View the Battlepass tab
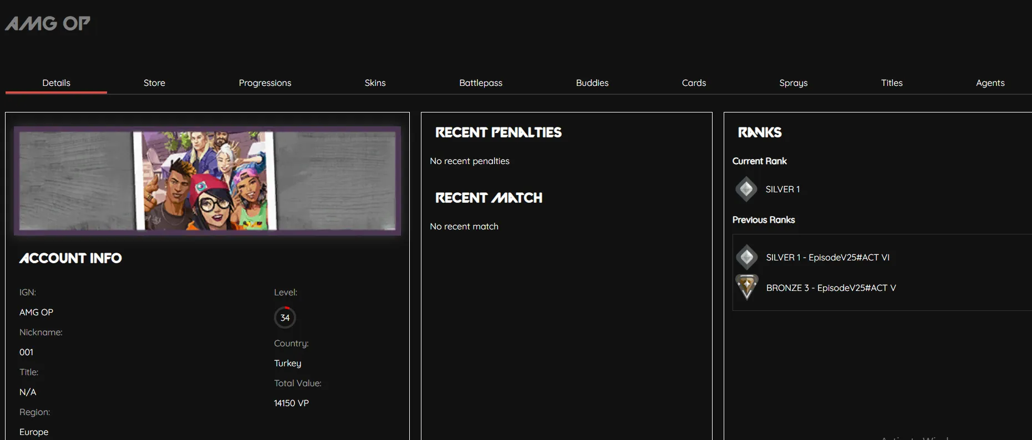 coord(480,83)
